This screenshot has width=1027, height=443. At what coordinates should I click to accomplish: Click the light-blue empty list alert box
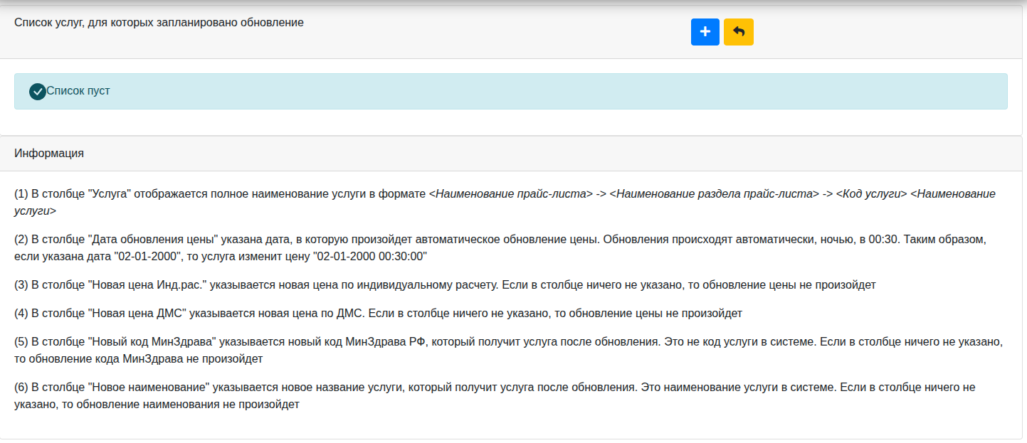tap(511, 91)
